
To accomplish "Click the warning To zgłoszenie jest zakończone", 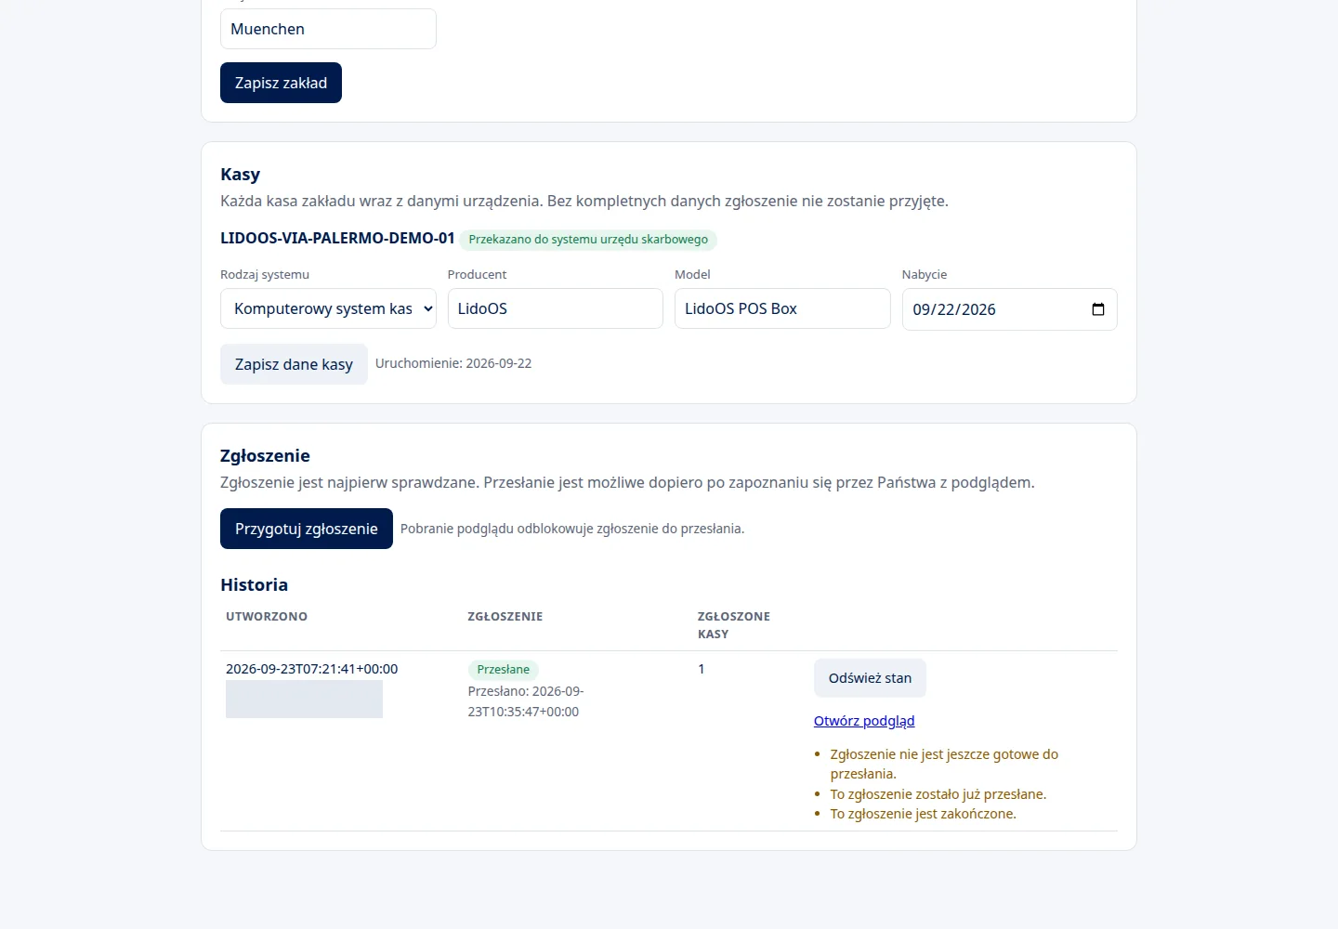I will 924,814.
